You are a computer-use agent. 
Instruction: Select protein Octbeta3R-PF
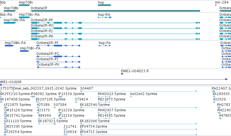click(58, 46)
